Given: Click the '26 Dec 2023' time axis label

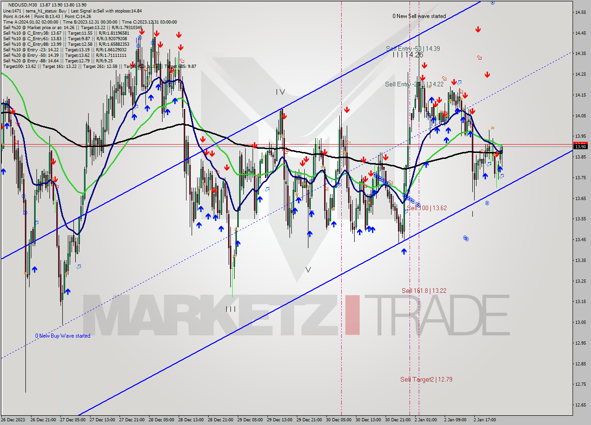Looking at the screenshot, I should coord(14,420).
